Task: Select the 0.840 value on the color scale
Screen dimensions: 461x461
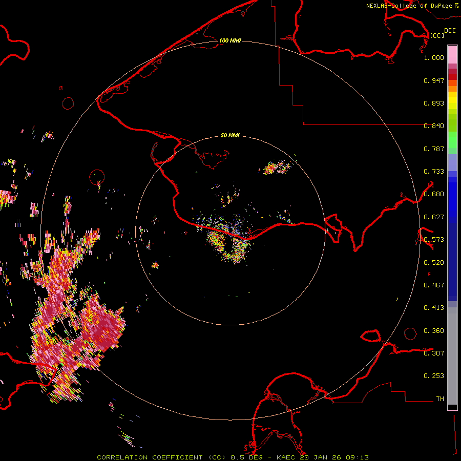Action: pyautogui.click(x=434, y=126)
